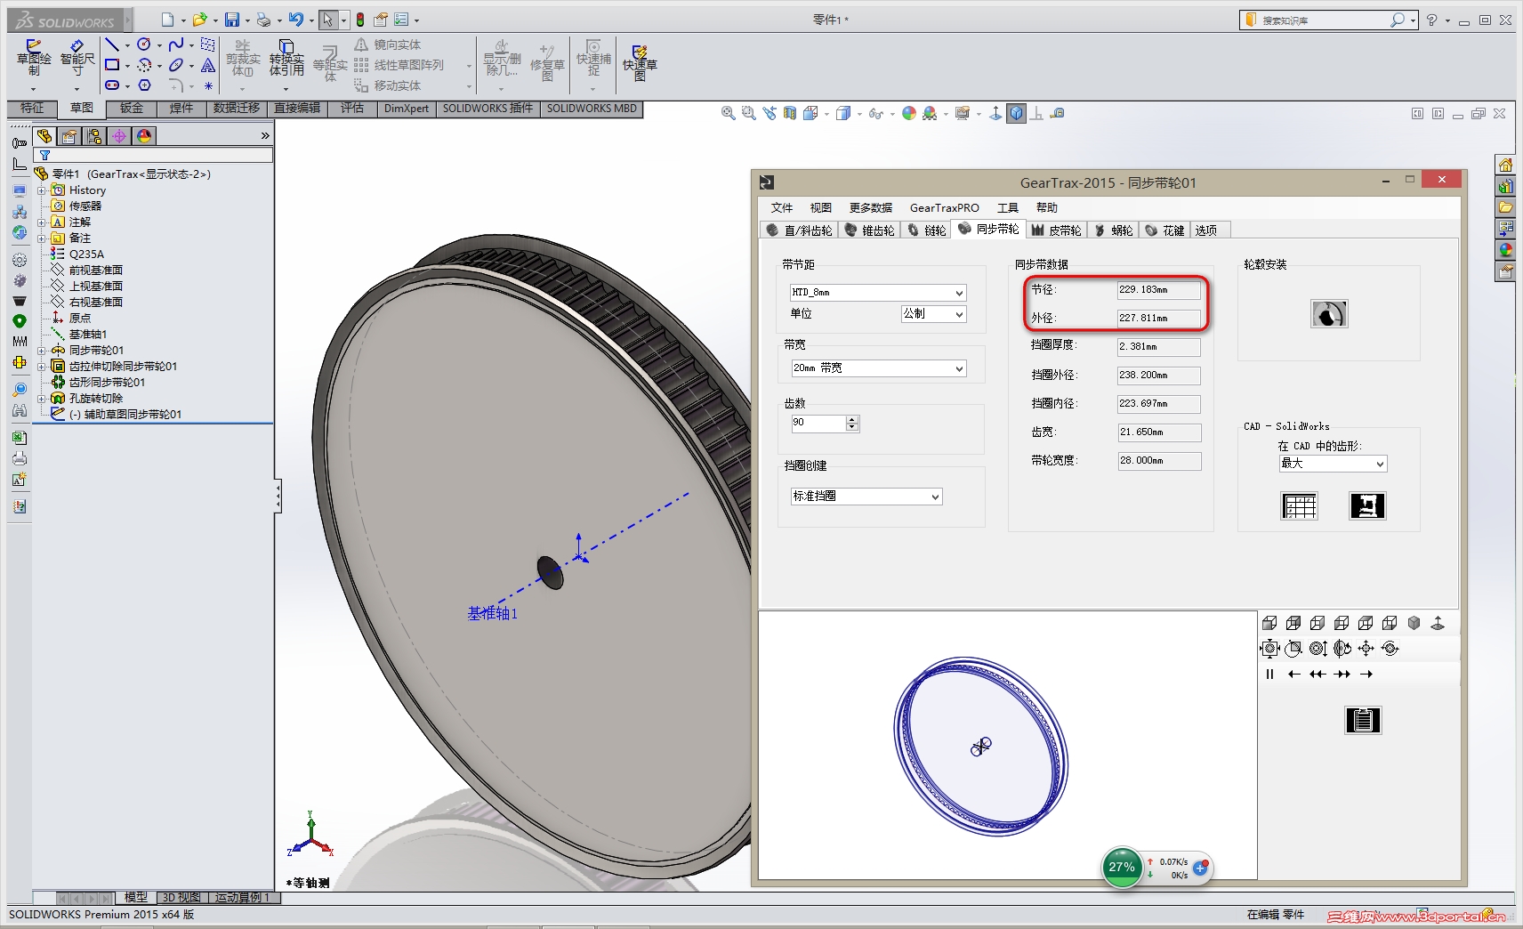The width and height of the screenshot is (1523, 929).
Task: Choose the Polygon sketch tool
Action: (144, 85)
